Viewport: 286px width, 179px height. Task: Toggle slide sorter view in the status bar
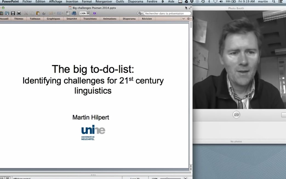[2, 178]
